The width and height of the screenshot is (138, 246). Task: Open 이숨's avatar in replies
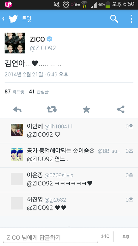point(17,155)
